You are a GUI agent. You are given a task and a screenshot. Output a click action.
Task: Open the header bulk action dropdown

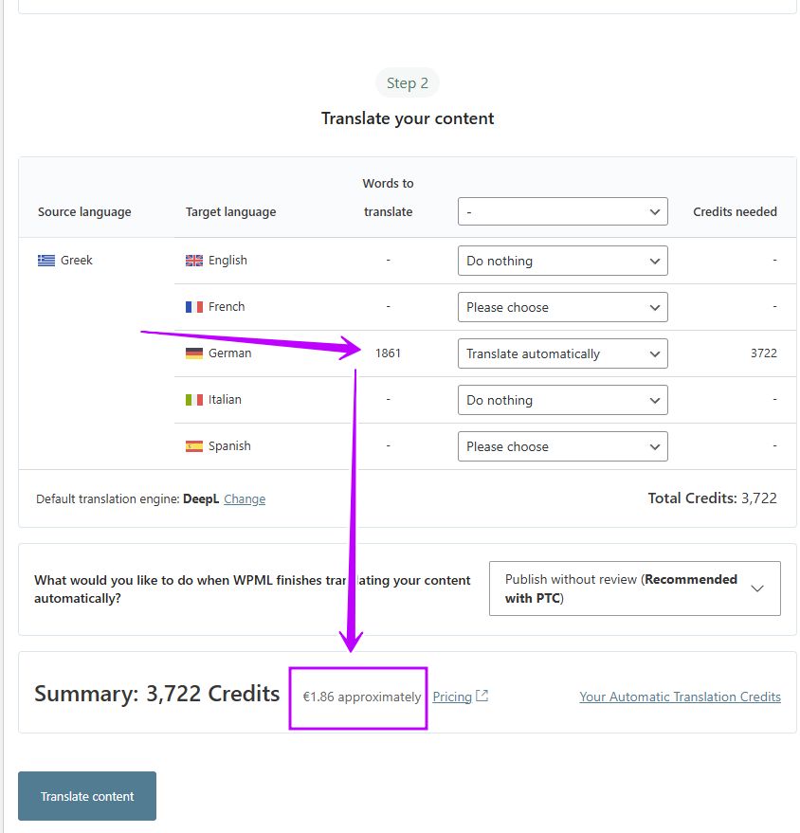point(562,211)
